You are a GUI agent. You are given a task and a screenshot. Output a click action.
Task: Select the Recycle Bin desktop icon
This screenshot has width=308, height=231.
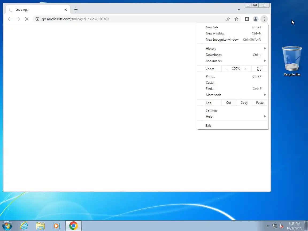pyautogui.click(x=292, y=61)
